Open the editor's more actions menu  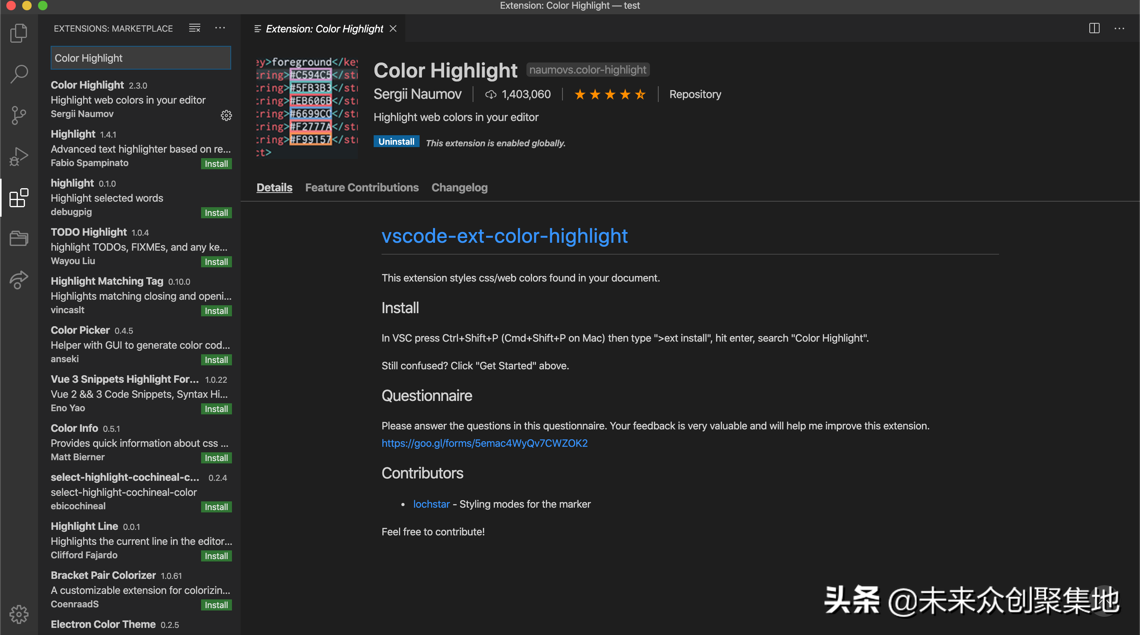point(1119,28)
